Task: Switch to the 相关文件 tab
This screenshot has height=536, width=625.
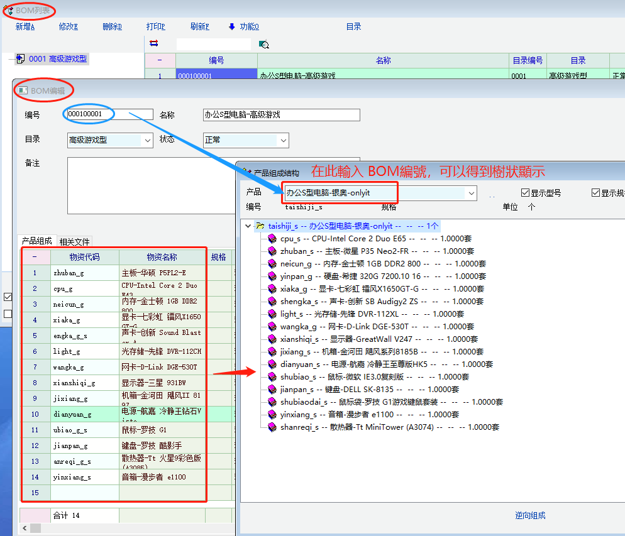Action: pyautogui.click(x=75, y=241)
